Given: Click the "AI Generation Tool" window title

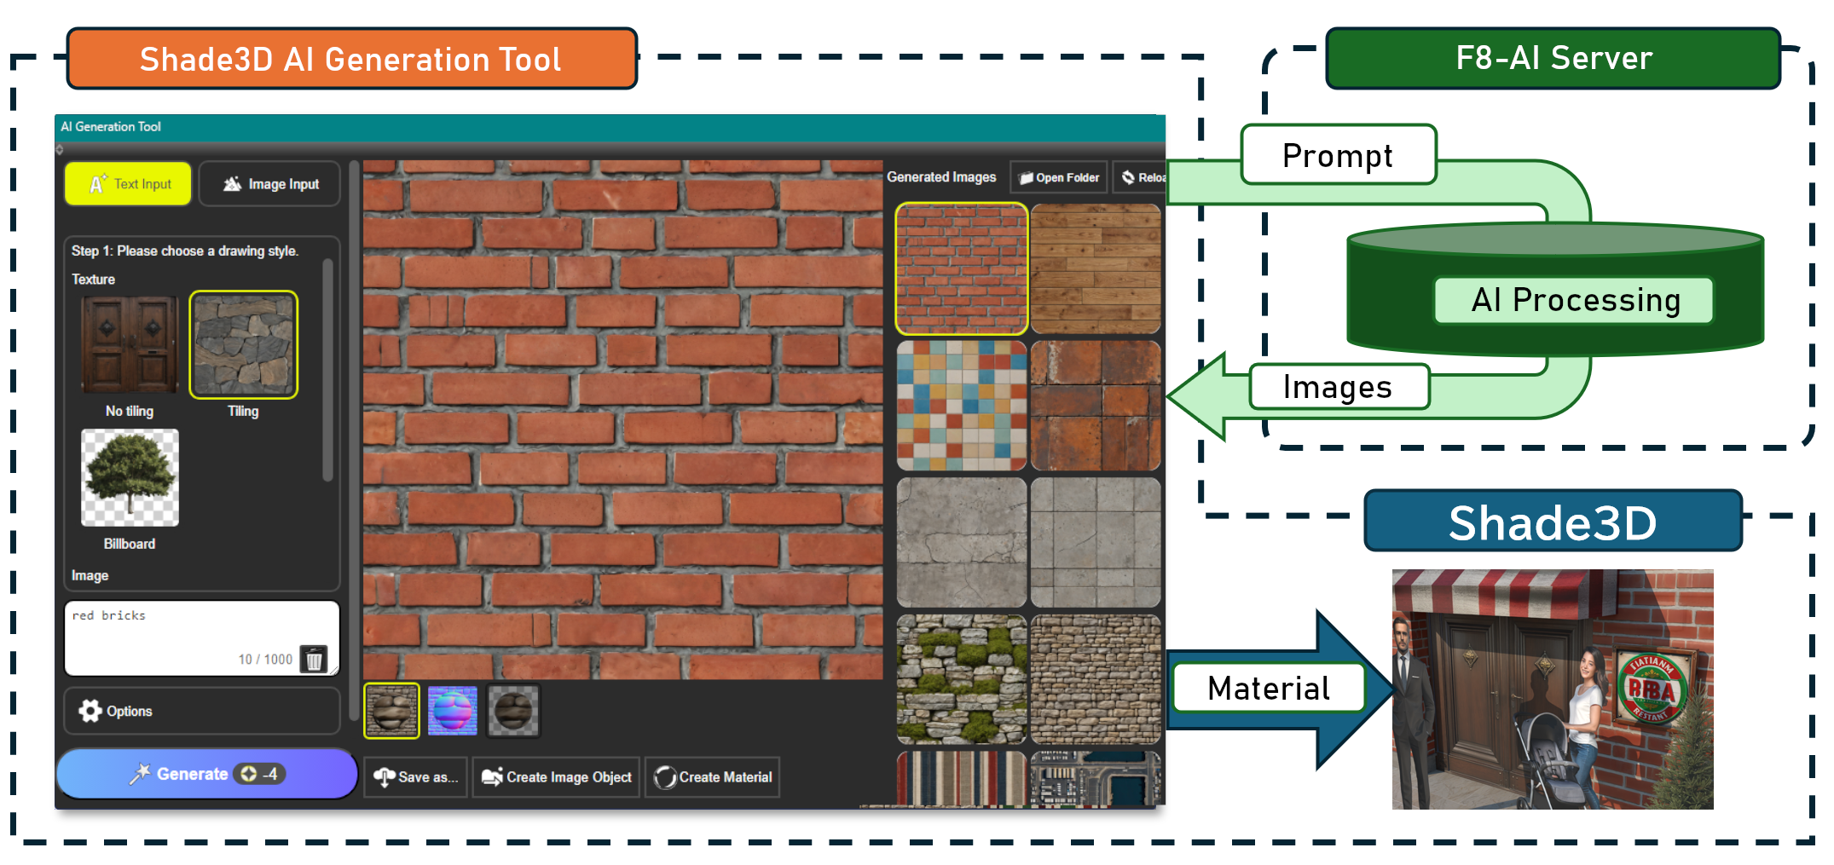Looking at the screenshot, I should coord(111,126).
